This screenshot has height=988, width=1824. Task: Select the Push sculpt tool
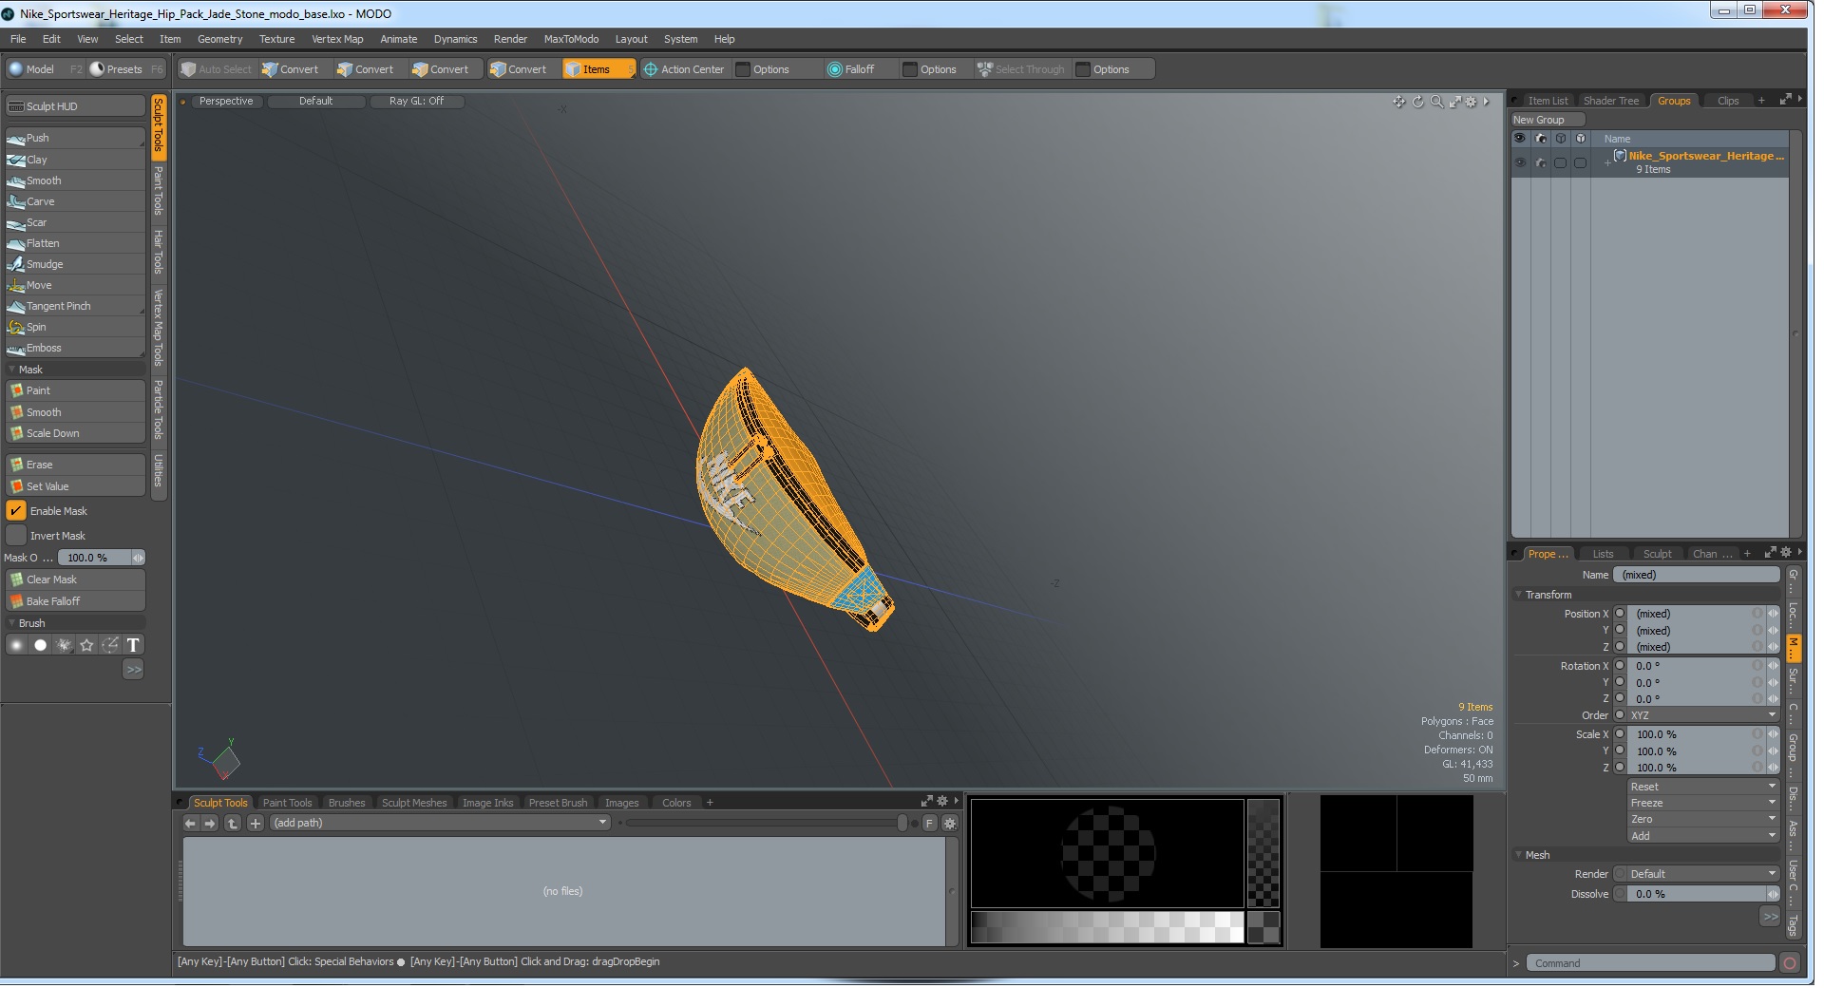click(75, 139)
